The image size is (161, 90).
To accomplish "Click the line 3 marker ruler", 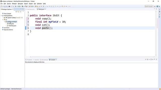I will click(26, 18).
